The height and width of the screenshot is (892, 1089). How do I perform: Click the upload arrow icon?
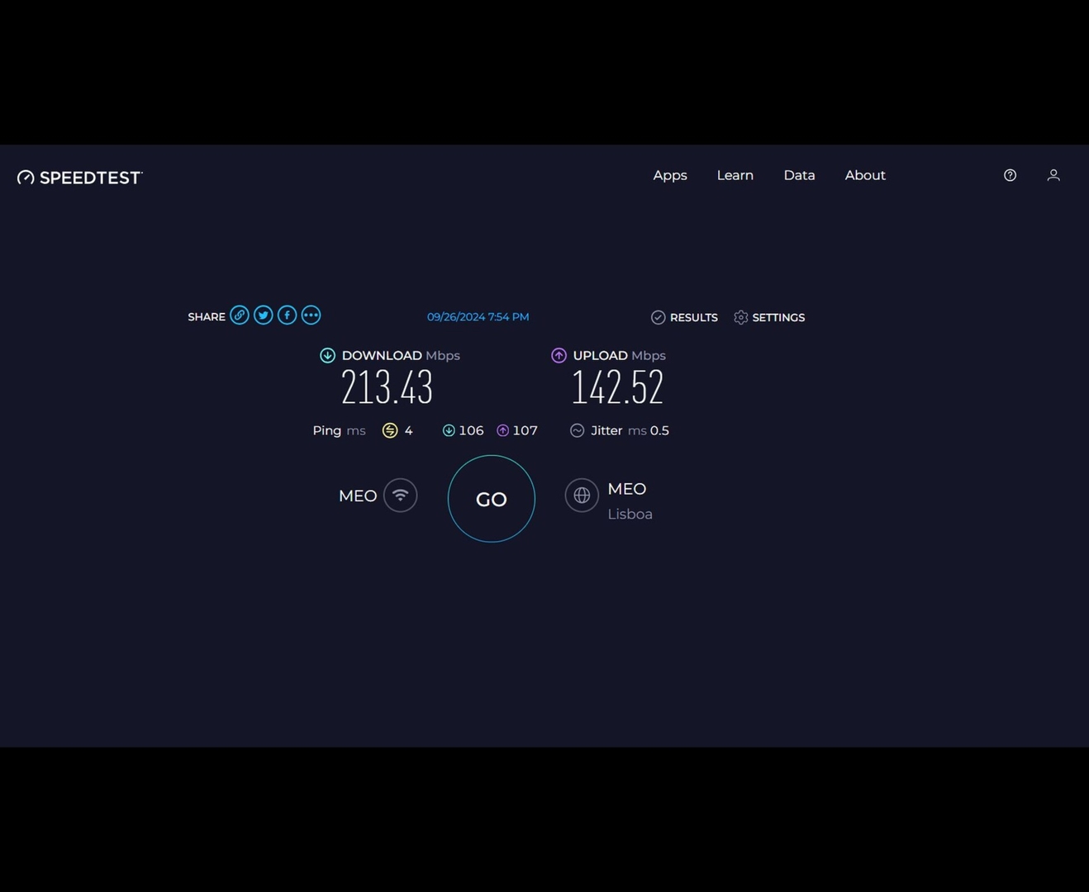coord(559,355)
